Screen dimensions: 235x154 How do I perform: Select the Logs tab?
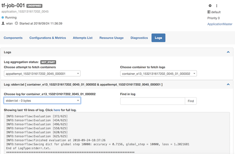click(158, 38)
